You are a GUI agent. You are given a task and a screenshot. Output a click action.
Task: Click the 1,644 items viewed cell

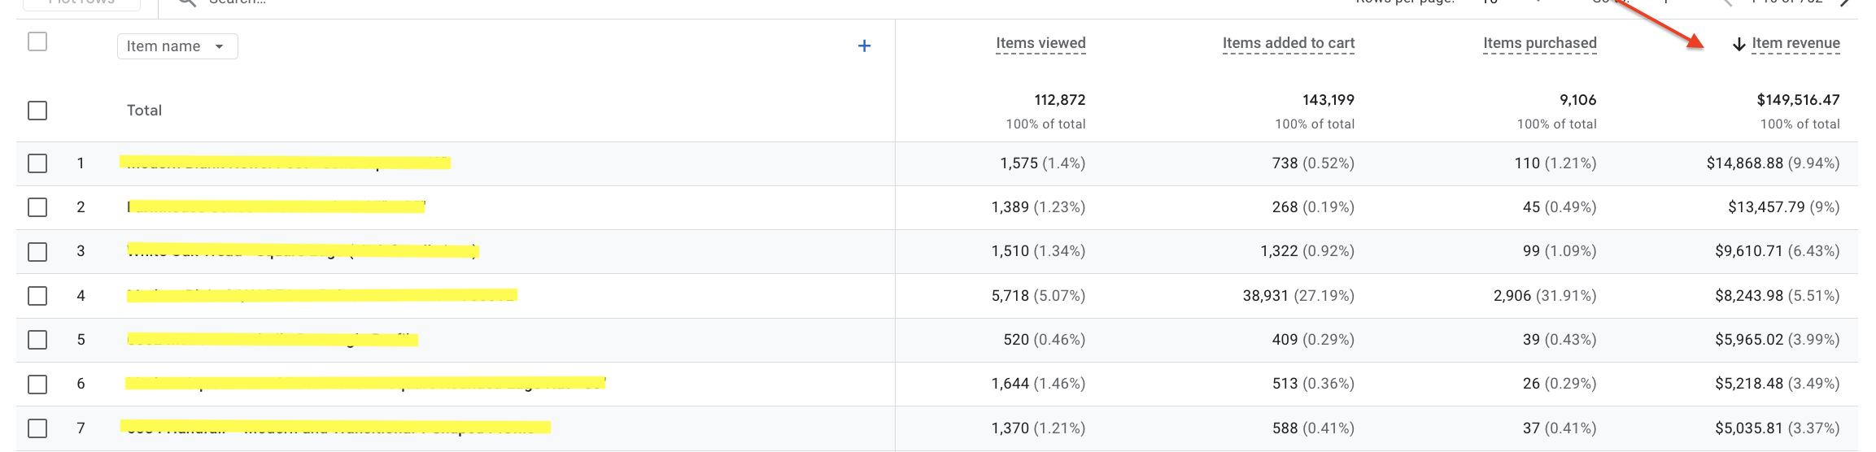1038,384
